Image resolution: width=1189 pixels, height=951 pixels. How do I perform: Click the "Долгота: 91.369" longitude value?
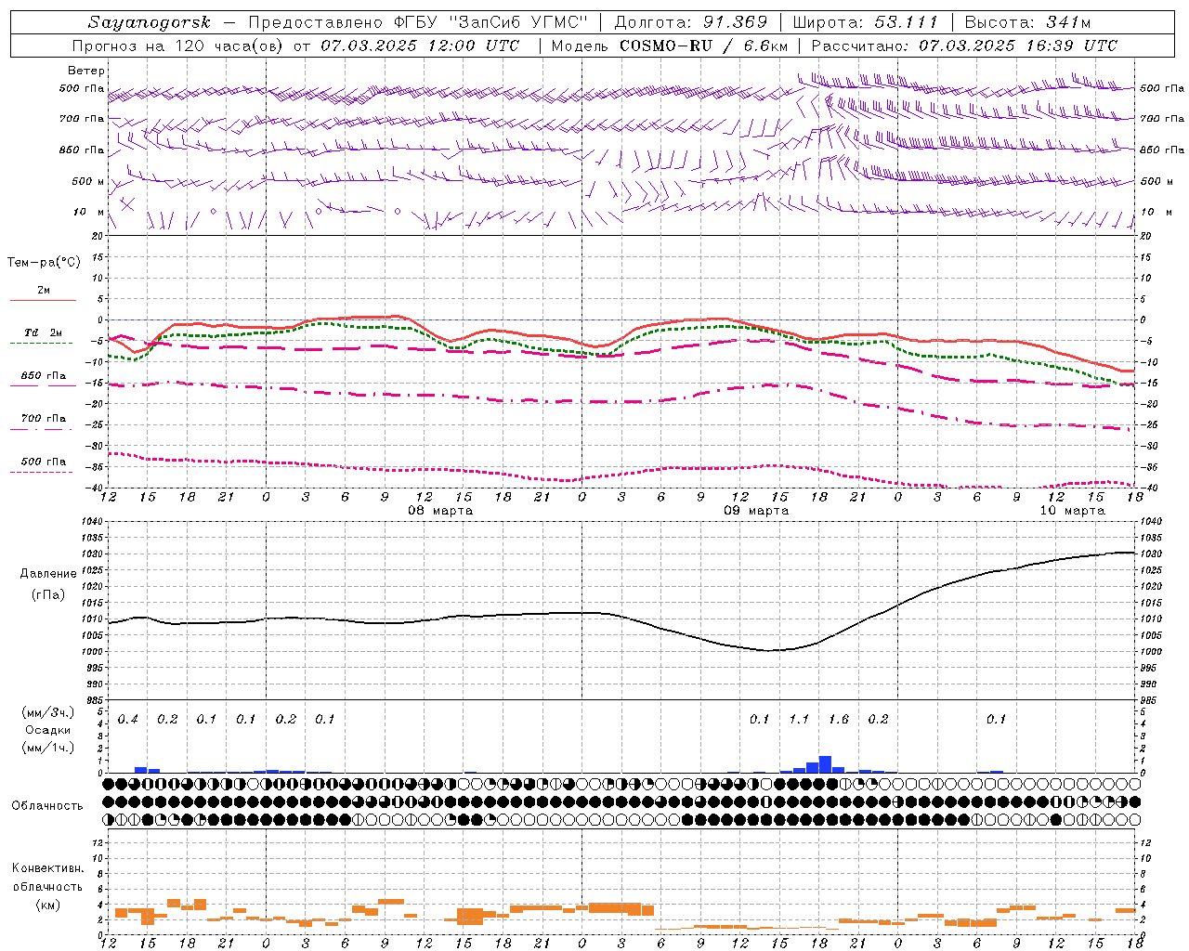[x=691, y=22]
